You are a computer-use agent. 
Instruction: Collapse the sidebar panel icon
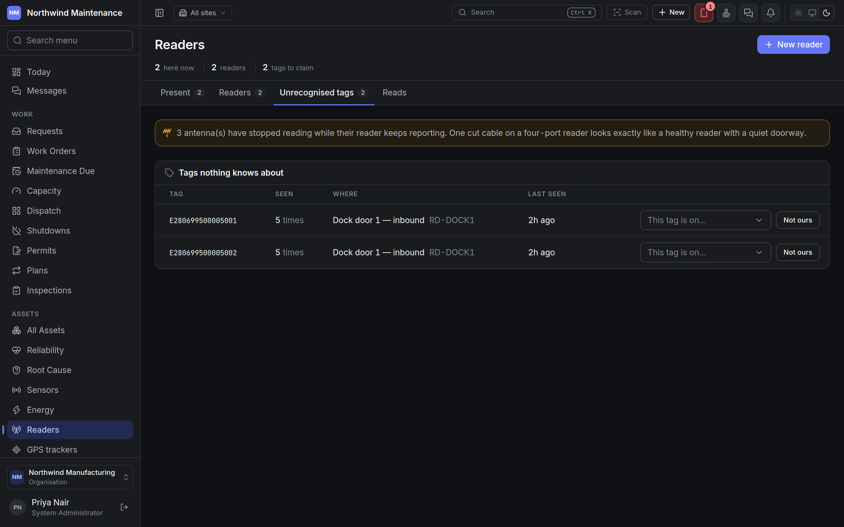[x=159, y=13]
